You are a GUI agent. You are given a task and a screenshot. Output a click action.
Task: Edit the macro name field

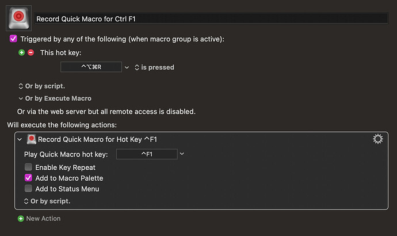pos(211,19)
